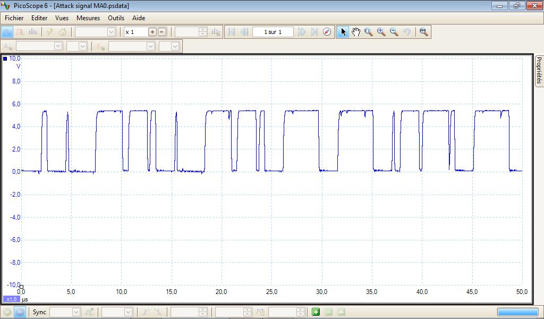The image size is (544, 319).
Task: Select zoom window magnifier tool
Action: (x=369, y=32)
